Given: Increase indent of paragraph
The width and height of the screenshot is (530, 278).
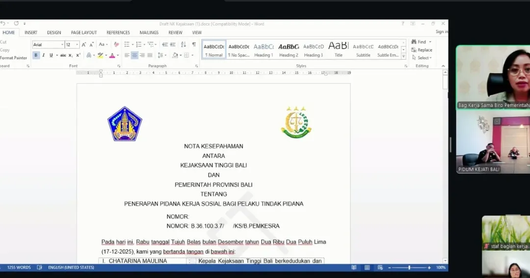Looking at the screenshot, I should coord(173,45).
